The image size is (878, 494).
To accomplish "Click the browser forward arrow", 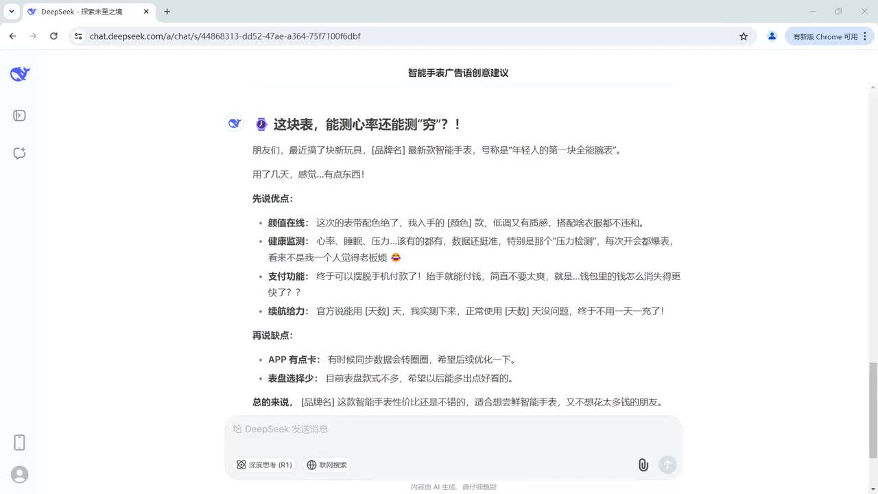I will coord(33,36).
